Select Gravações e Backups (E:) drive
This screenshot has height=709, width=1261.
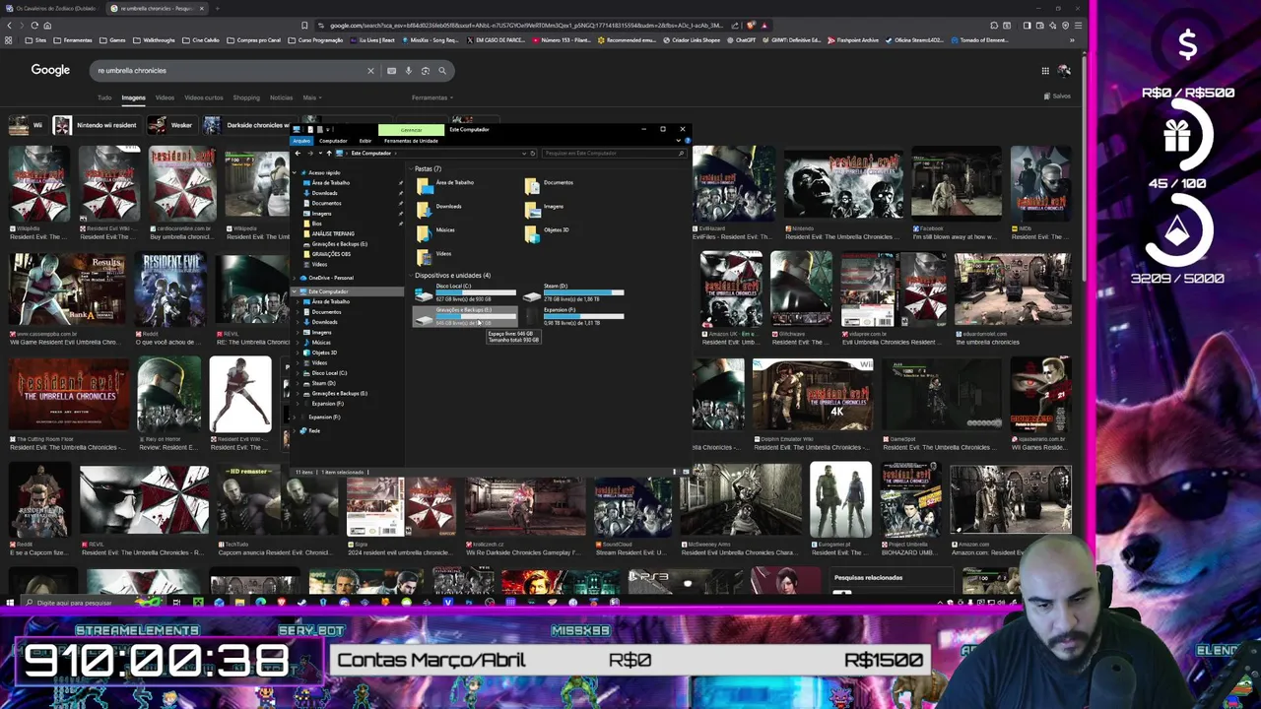click(x=464, y=316)
